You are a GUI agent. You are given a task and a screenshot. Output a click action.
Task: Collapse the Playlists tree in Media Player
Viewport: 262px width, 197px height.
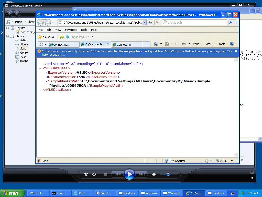click(7, 28)
